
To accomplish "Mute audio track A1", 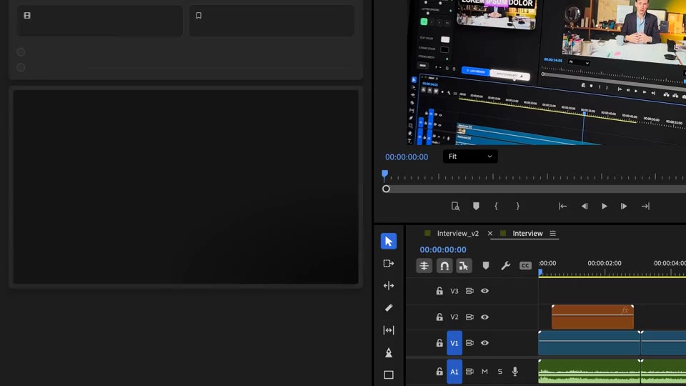I will 484,372.
